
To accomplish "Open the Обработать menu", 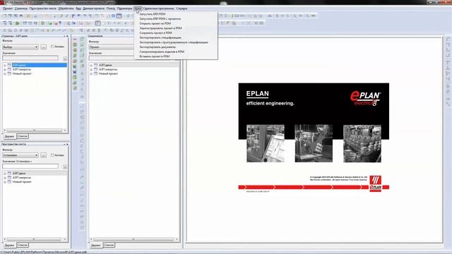I will (x=66, y=8).
